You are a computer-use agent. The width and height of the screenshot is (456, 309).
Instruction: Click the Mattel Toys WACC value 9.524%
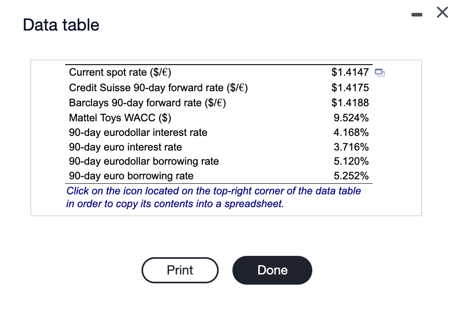pos(352,118)
